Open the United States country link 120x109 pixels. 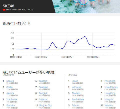point(111,87)
